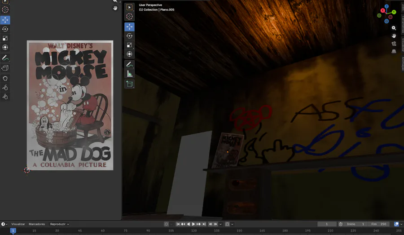Jump to the next keyframe
This screenshot has width=404, height=235.
(x=199, y=224)
